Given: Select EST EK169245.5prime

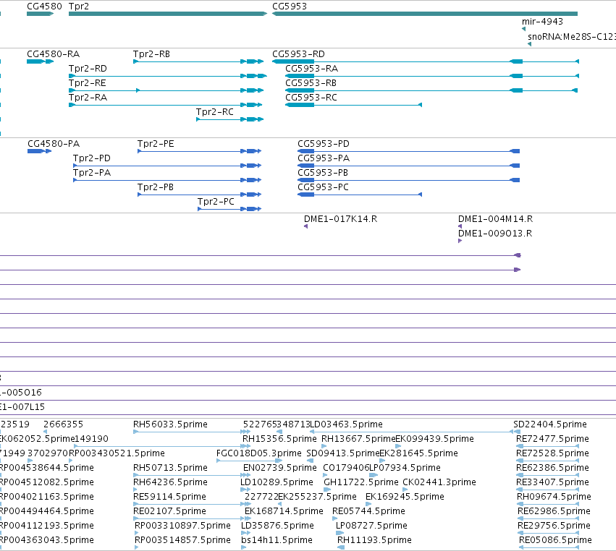Looking at the screenshot, I should (405, 497).
